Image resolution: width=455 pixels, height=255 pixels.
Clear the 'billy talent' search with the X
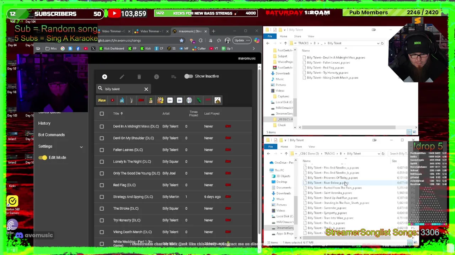click(146, 89)
